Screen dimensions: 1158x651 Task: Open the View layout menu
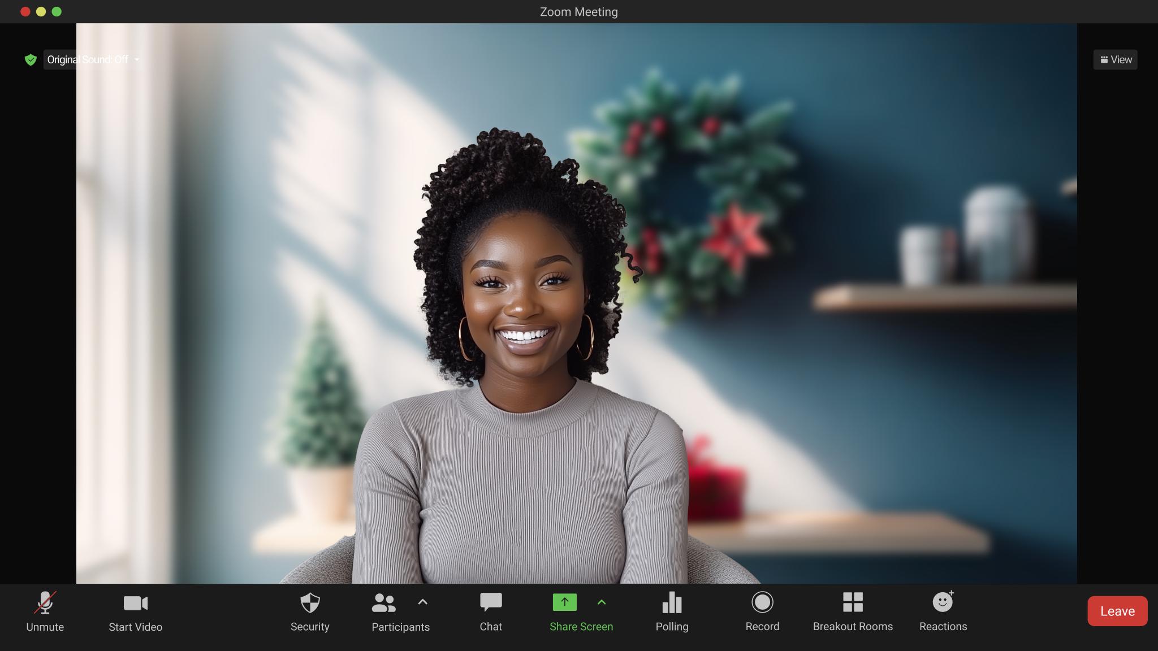pos(1114,59)
